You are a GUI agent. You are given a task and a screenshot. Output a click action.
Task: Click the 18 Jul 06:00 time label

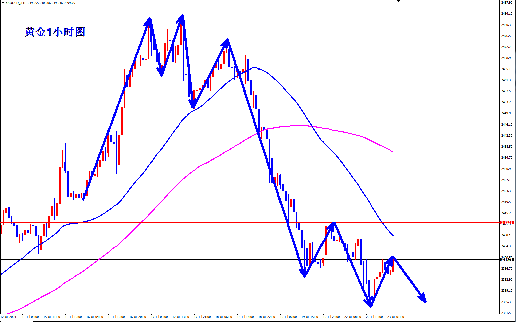click(x=224, y=317)
